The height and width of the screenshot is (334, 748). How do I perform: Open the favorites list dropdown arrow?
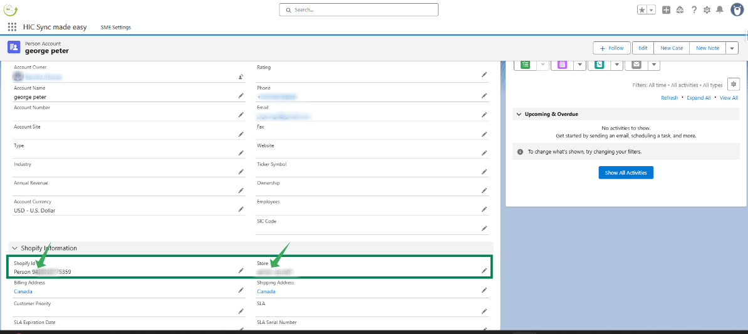click(652, 10)
